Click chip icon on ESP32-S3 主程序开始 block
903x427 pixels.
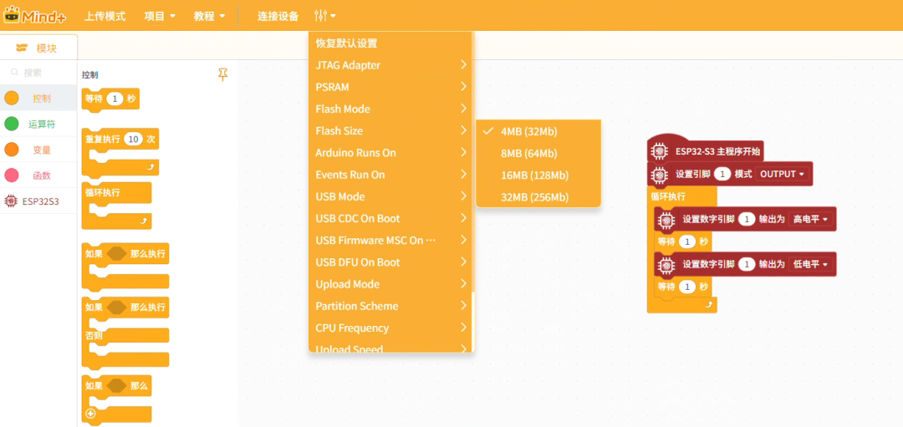pos(658,152)
